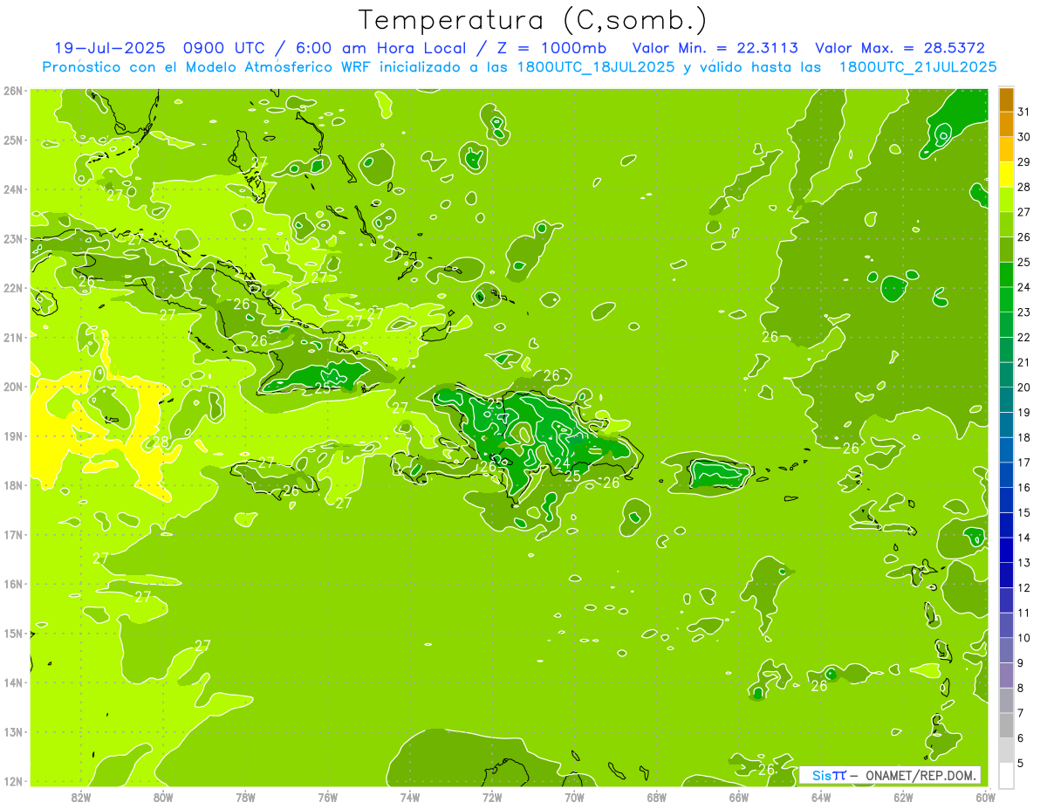Click the 21N latitude axis label
The width and height of the screenshot is (1047, 809).
tap(12, 338)
